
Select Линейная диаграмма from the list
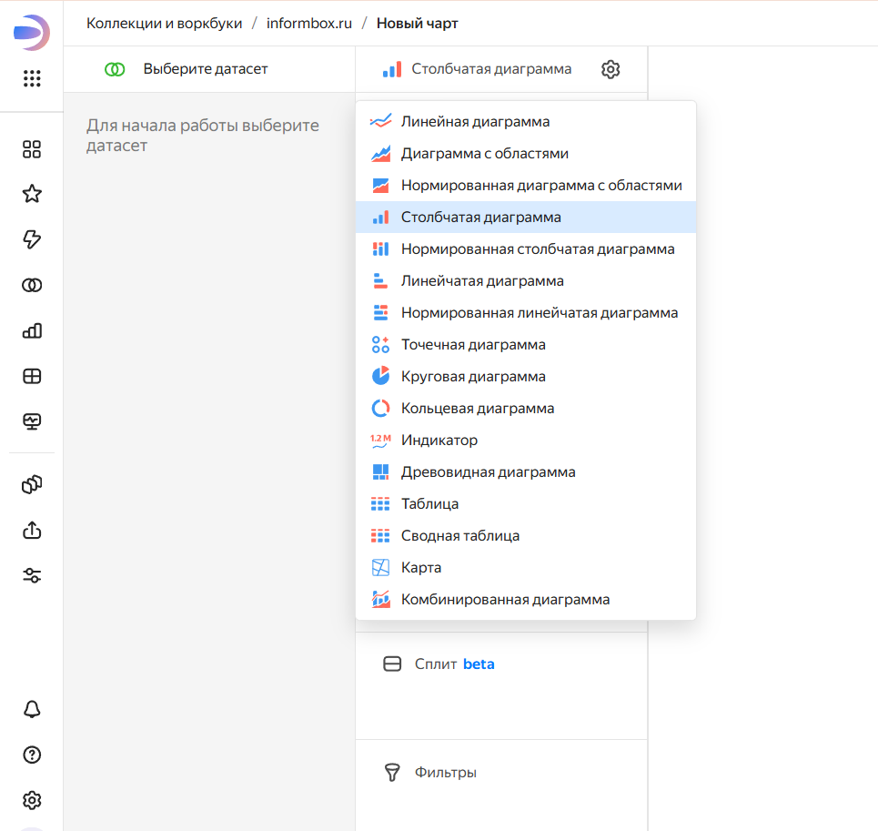point(475,121)
